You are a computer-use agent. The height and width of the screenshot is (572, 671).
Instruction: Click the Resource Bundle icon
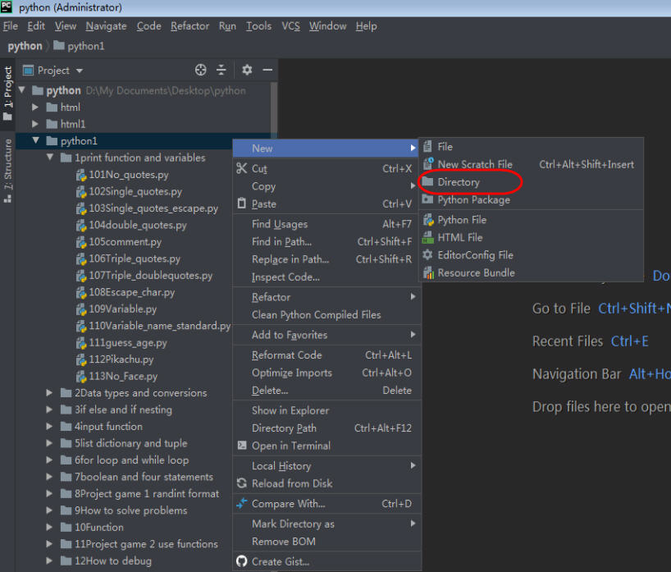428,272
